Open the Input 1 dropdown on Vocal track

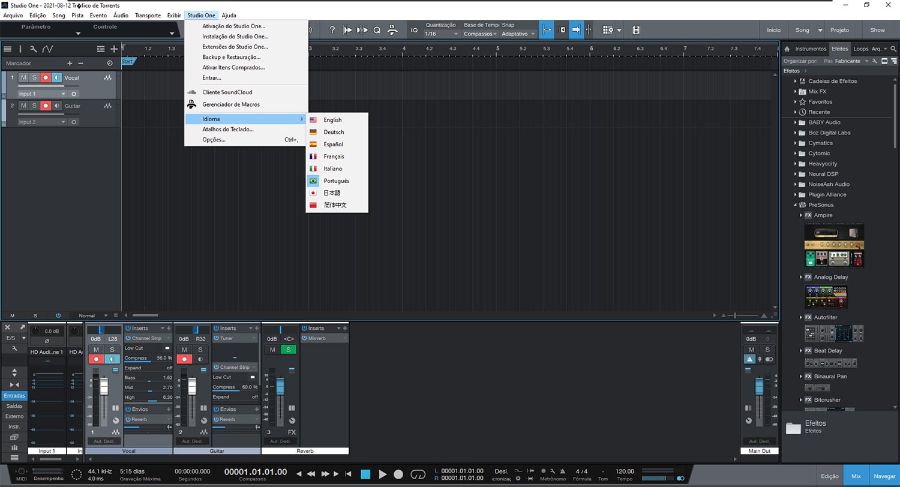point(41,94)
